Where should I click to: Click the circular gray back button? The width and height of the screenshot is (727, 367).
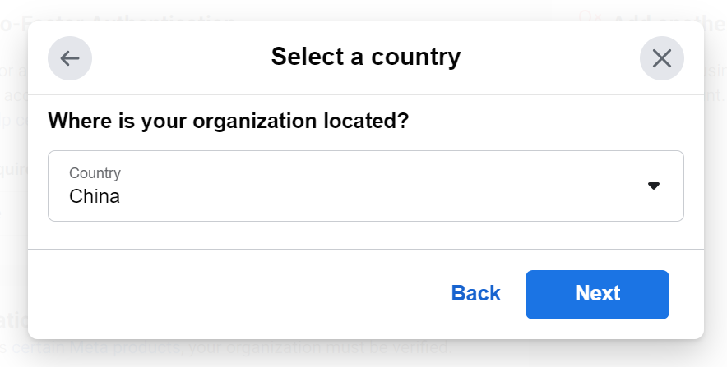coord(70,58)
